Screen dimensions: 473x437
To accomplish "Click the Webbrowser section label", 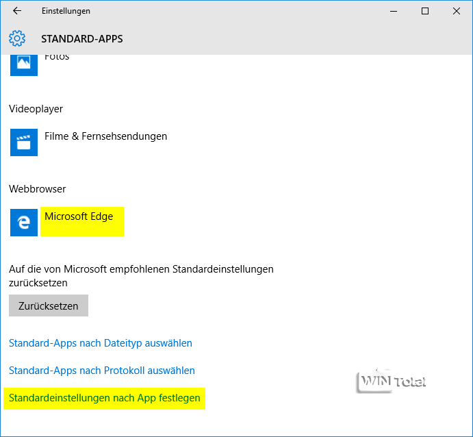I will 37,188.
